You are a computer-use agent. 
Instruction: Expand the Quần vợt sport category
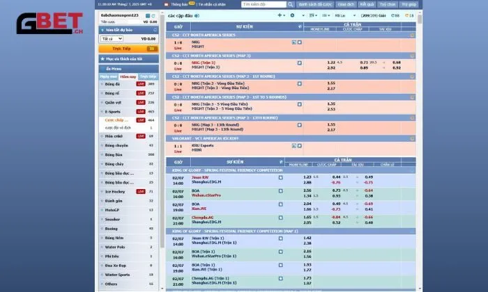(x=128, y=102)
